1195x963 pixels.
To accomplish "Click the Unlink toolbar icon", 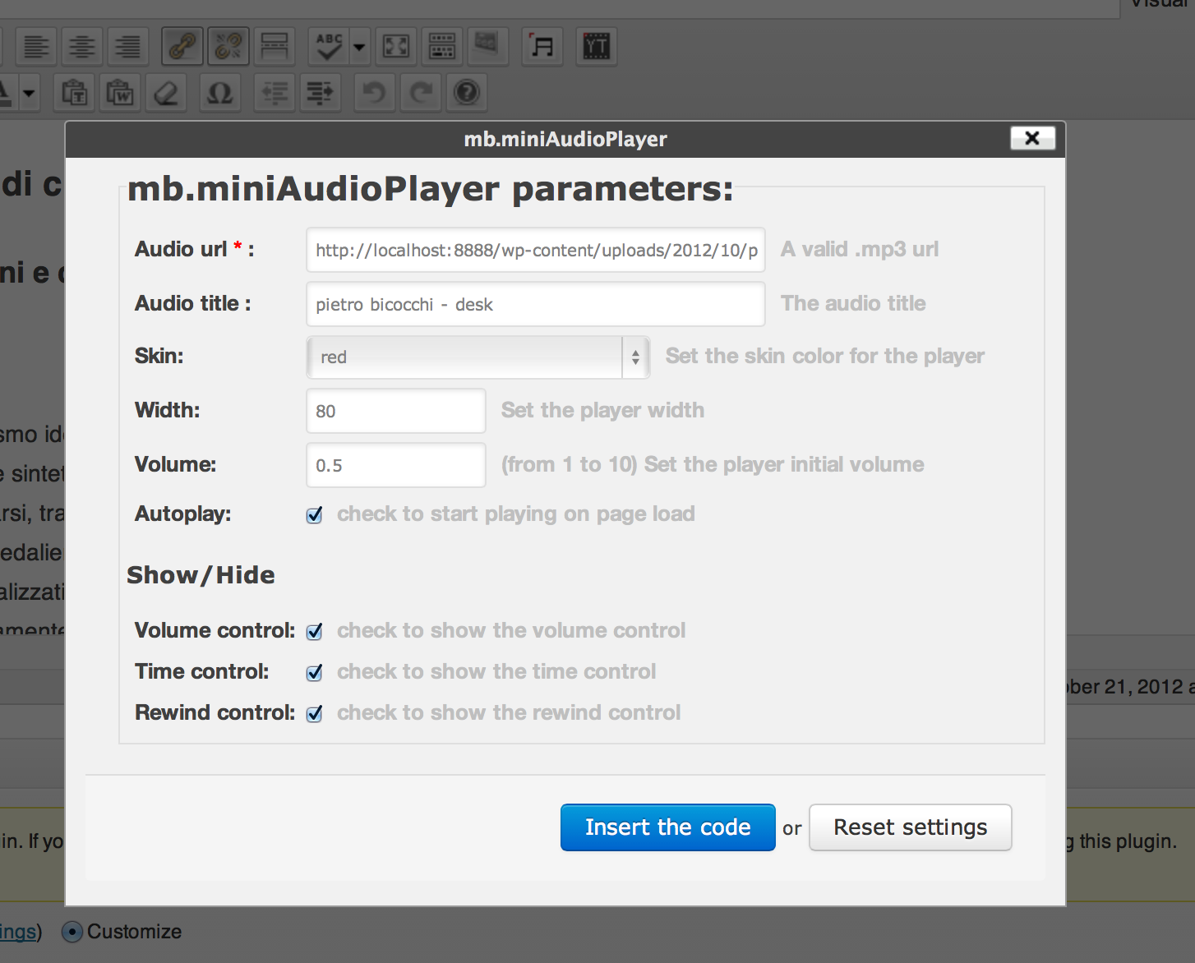I will tap(228, 46).
